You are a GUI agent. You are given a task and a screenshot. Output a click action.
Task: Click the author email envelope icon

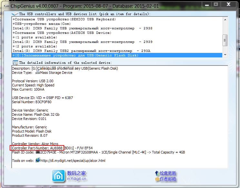[157, 179]
